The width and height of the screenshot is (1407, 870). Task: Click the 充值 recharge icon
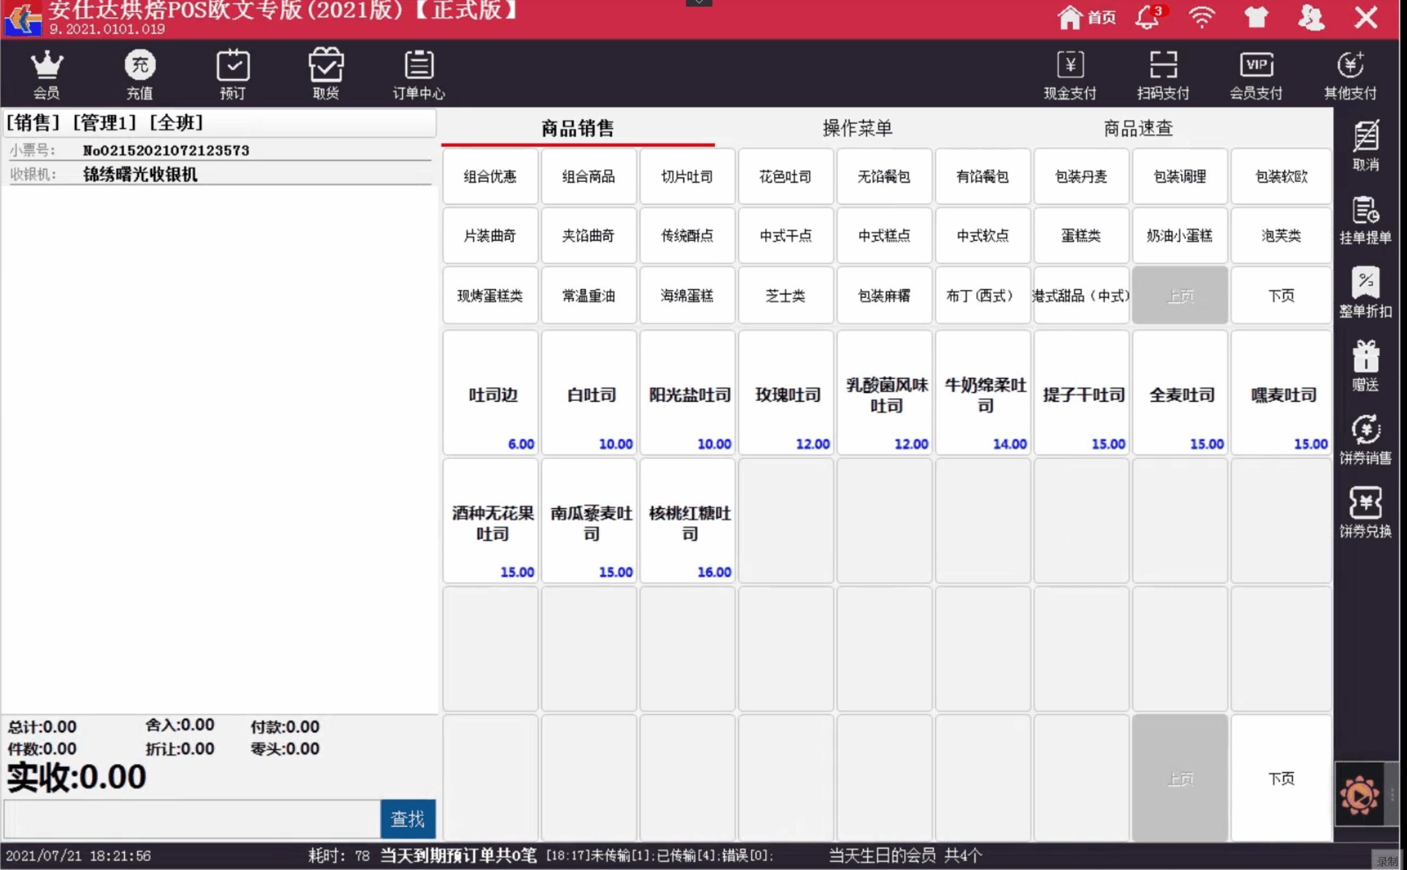pyautogui.click(x=140, y=73)
